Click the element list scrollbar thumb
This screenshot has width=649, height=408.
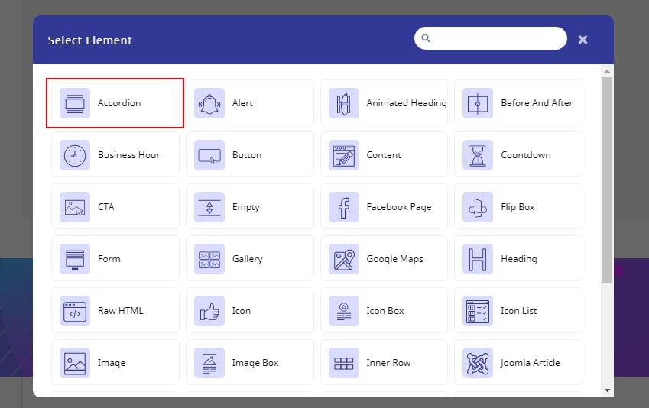pos(607,180)
